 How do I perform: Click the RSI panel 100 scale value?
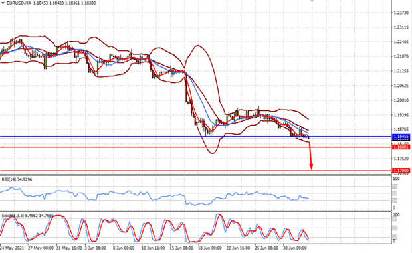pyautogui.click(x=396, y=179)
